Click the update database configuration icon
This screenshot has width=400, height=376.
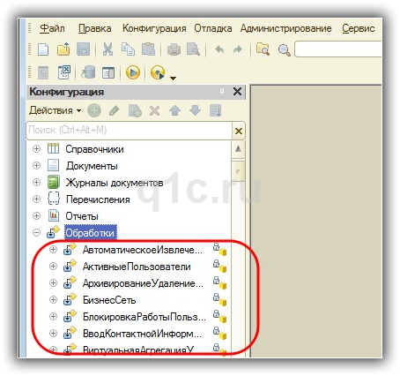coord(88,72)
